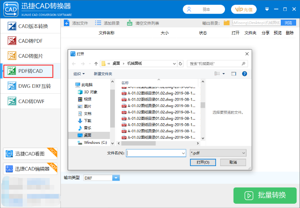Viewport: 300px width, 208px height.
Task: Click the 文件名(N) input field
Action: (x=156, y=153)
